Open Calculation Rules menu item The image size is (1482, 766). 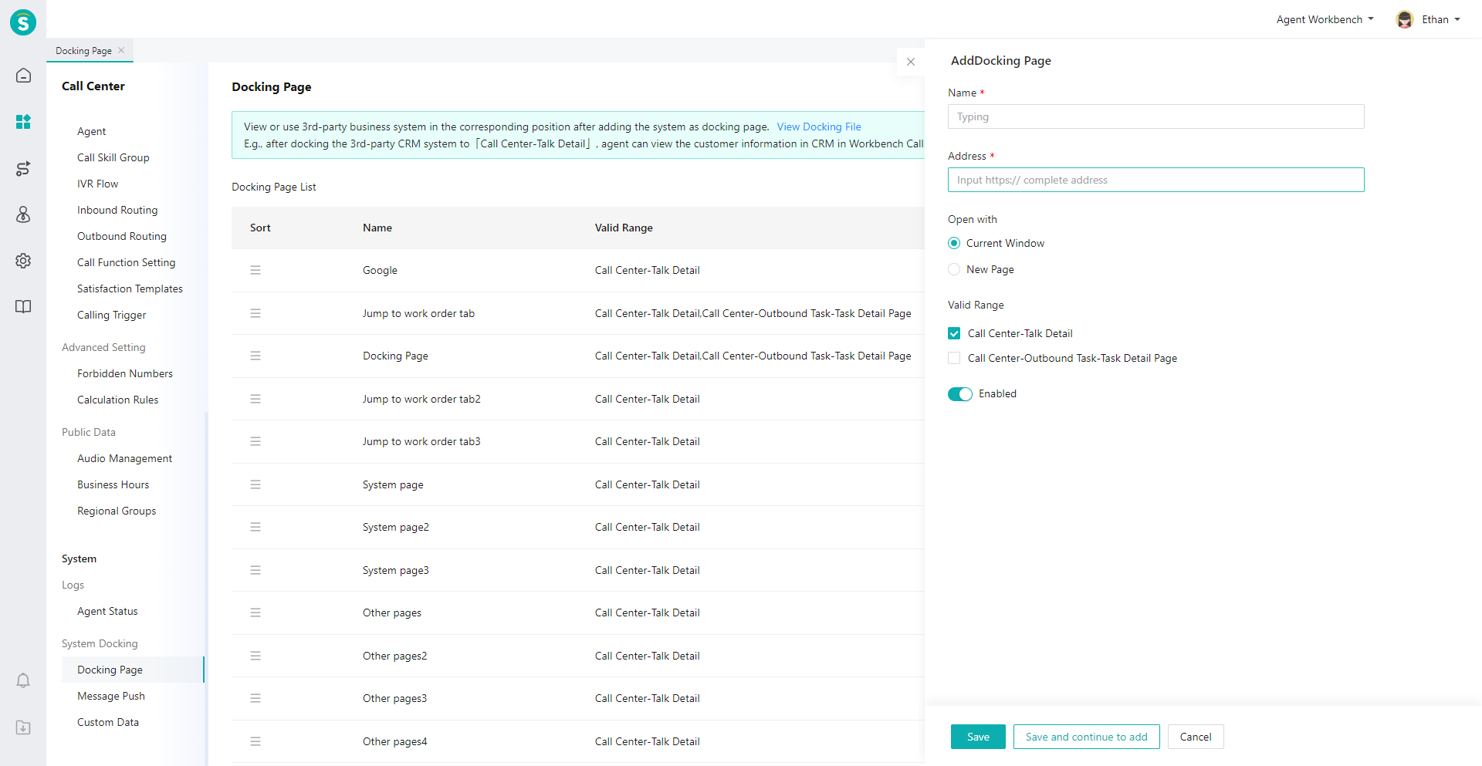click(x=117, y=400)
